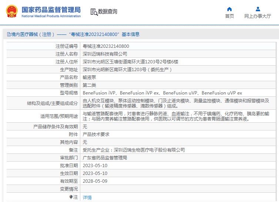This screenshot has height=202, width=279.
Task: Open the 首页 link
Action: coord(229,16)
